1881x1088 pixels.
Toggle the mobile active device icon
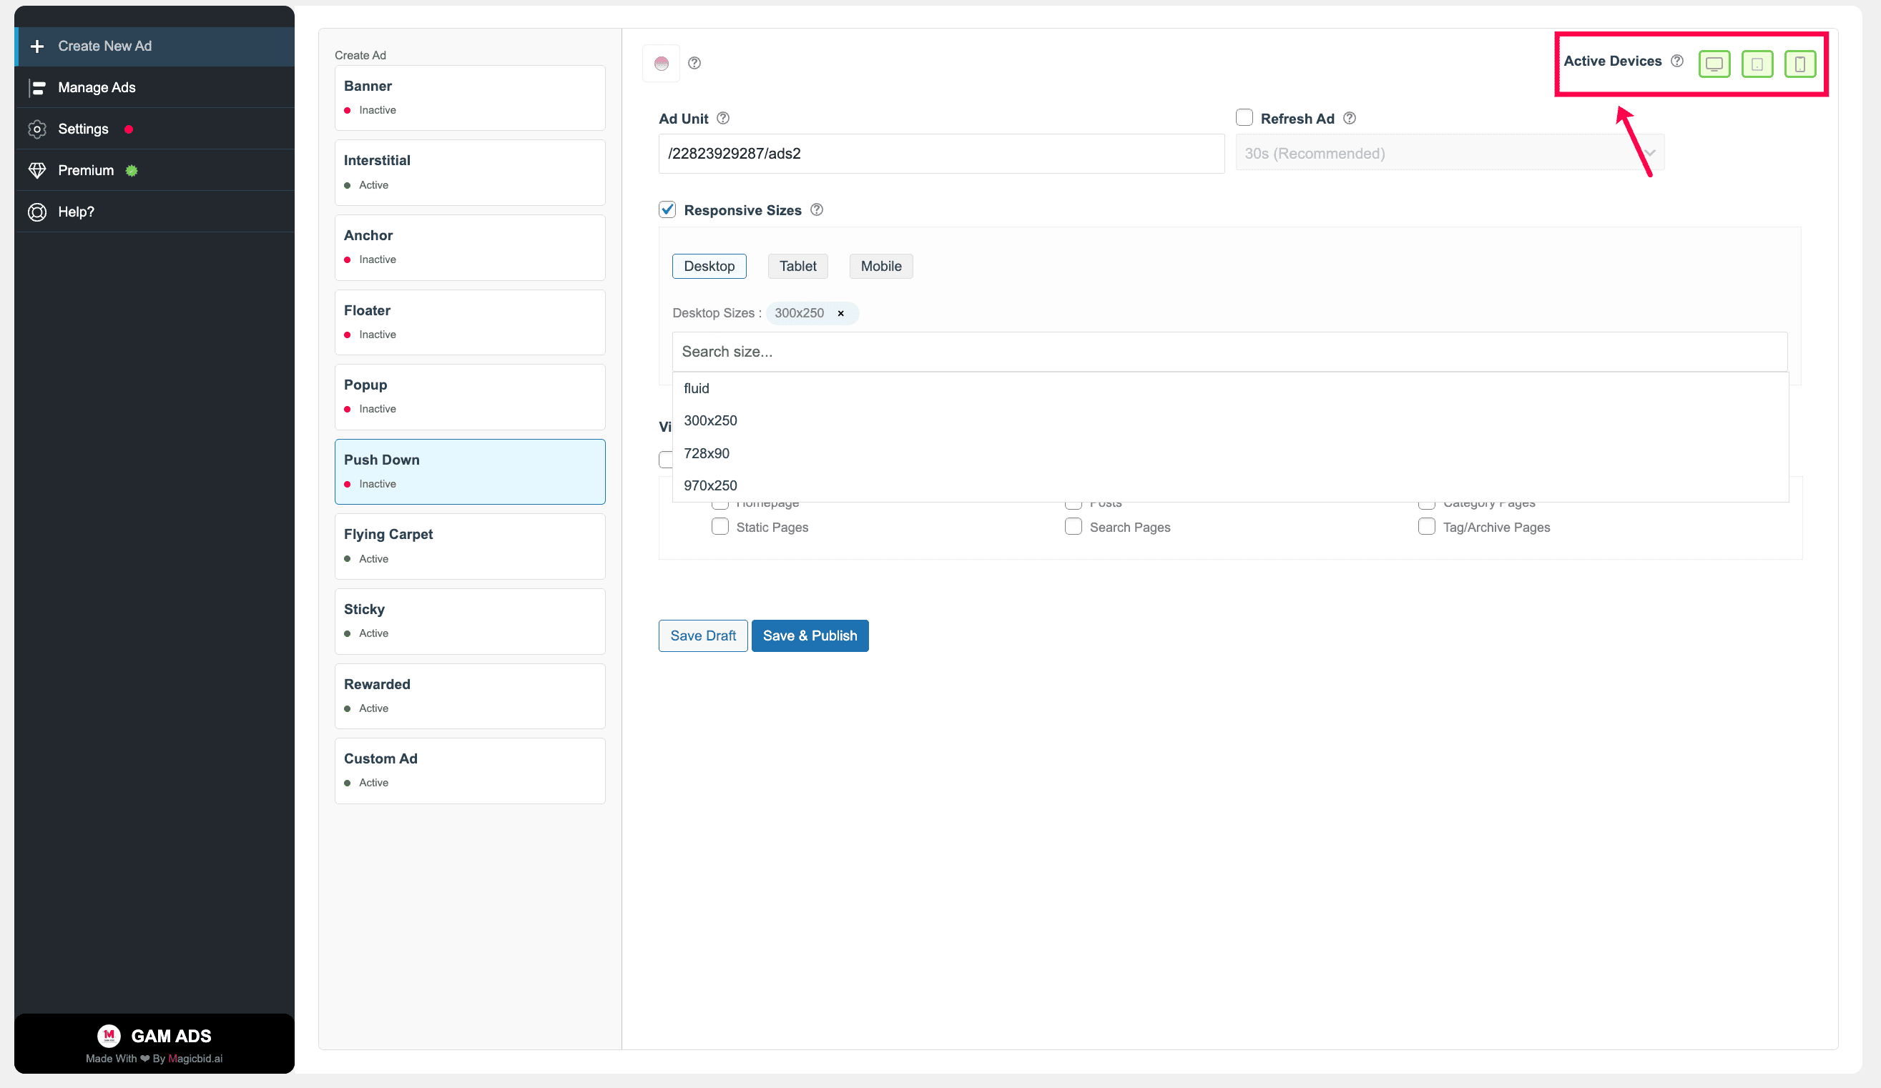pos(1799,64)
